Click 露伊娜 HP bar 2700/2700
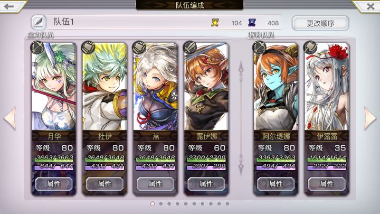 pos(206,158)
